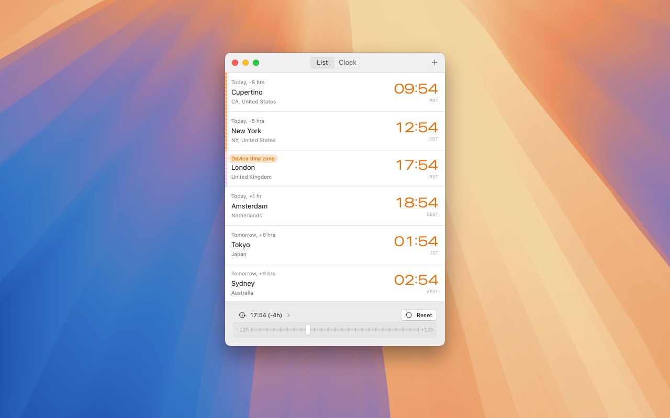This screenshot has height=418, width=670.
Task: Click the "Today, -5 hrs" label
Action: 248,121
